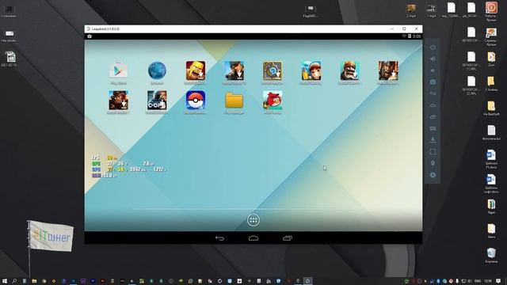Click the home icon in Leapdroid sidebar
507x285 pixels.
[x=433, y=105]
